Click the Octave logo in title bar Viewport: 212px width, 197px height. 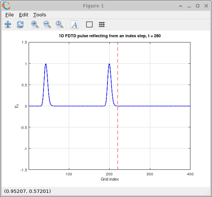click(x=6, y=6)
